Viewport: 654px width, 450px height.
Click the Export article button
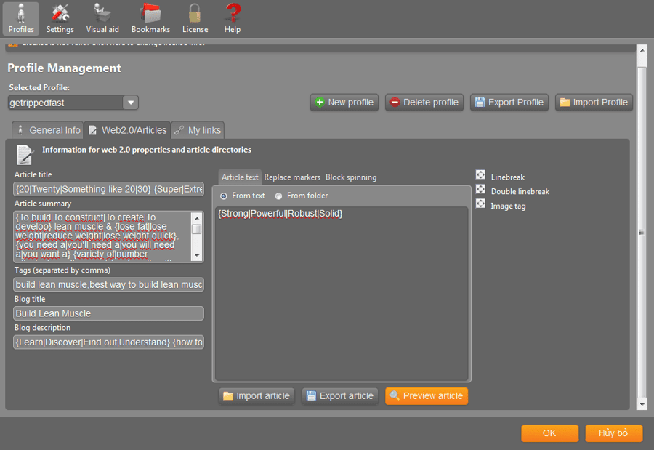[340, 395]
